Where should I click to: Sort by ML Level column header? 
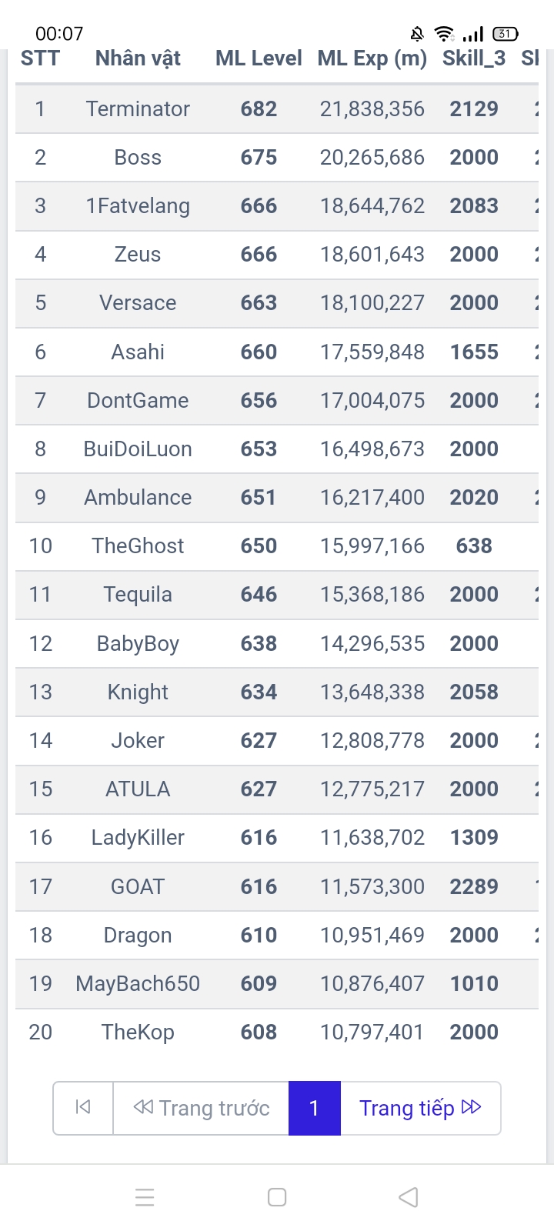click(259, 58)
